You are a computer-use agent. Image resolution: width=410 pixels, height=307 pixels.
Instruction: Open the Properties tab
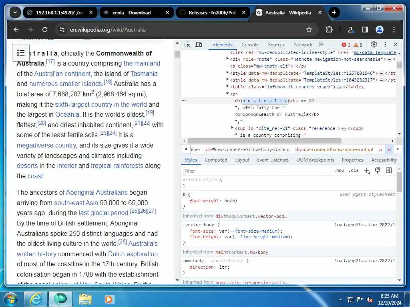pyautogui.click(x=352, y=160)
